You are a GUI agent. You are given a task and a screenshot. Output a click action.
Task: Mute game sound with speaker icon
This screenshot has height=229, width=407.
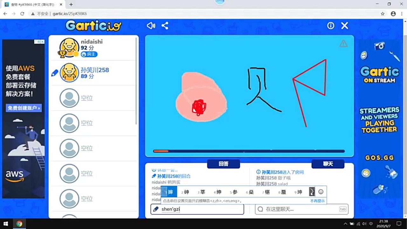point(151,26)
